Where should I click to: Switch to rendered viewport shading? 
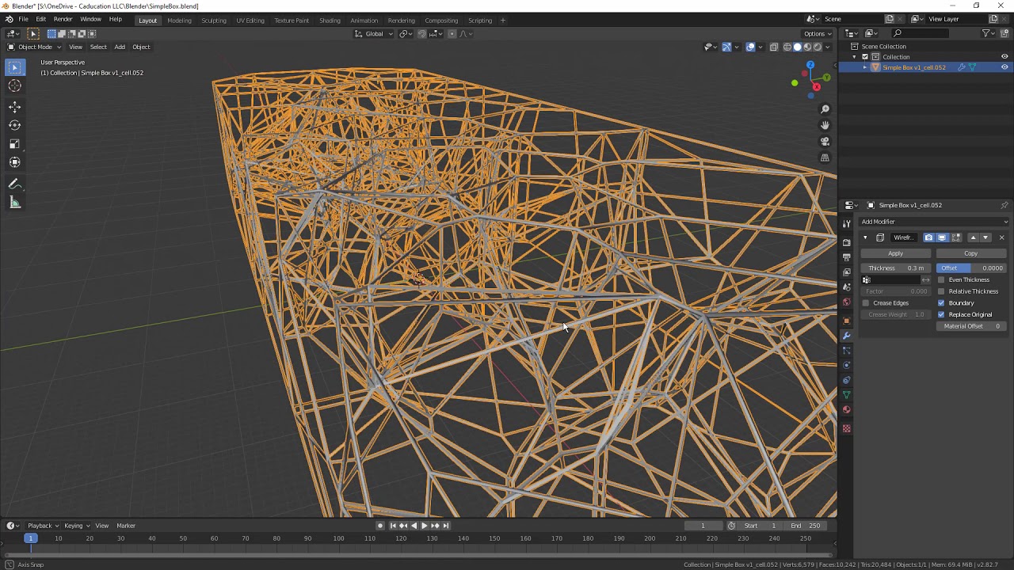click(x=818, y=47)
